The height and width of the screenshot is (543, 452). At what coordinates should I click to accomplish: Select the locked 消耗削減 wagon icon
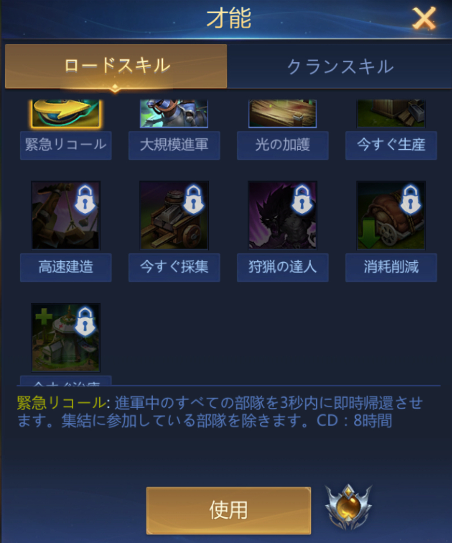[x=391, y=215]
